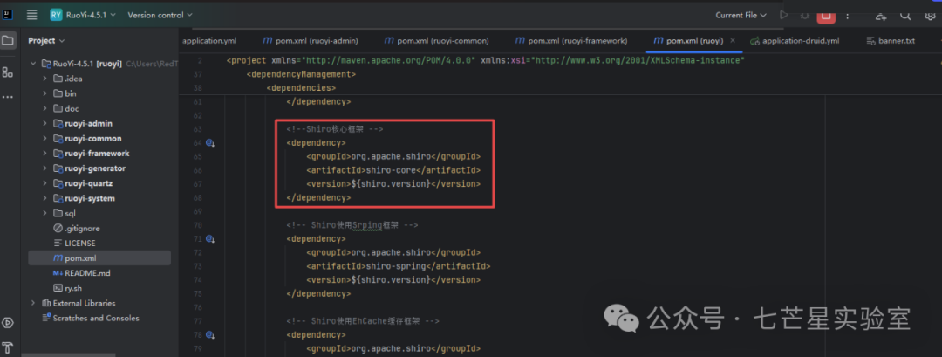Switch to application.yml tab

click(x=209, y=41)
